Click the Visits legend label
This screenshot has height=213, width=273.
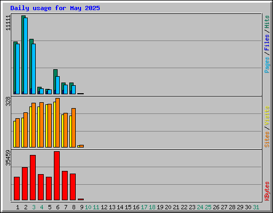tap(267, 116)
